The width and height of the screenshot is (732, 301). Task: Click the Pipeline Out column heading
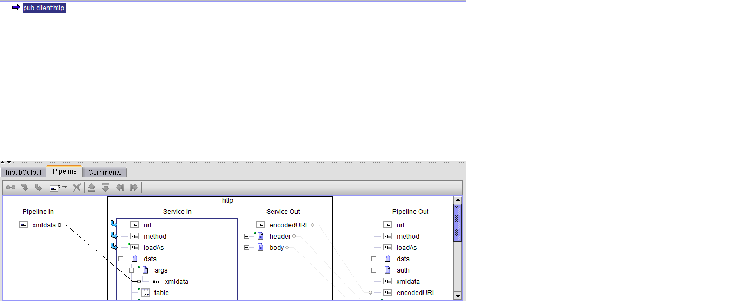(x=411, y=212)
